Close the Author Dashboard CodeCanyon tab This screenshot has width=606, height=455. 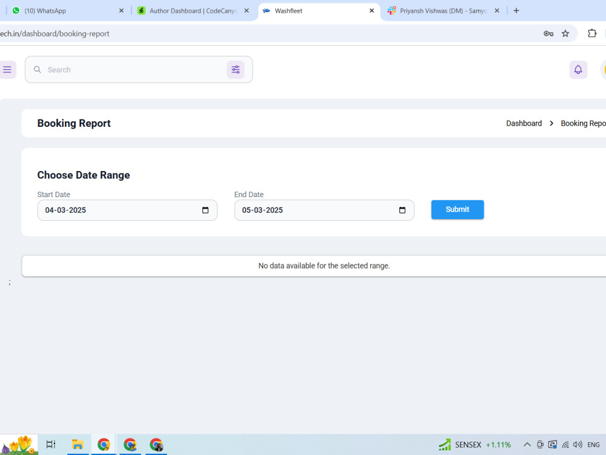pyautogui.click(x=247, y=11)
